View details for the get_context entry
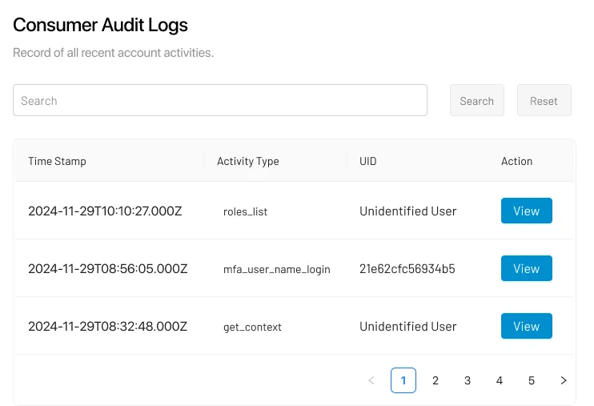Image resolution: width=594 pixels, height=406 pixels. click(x=526, y=326)
